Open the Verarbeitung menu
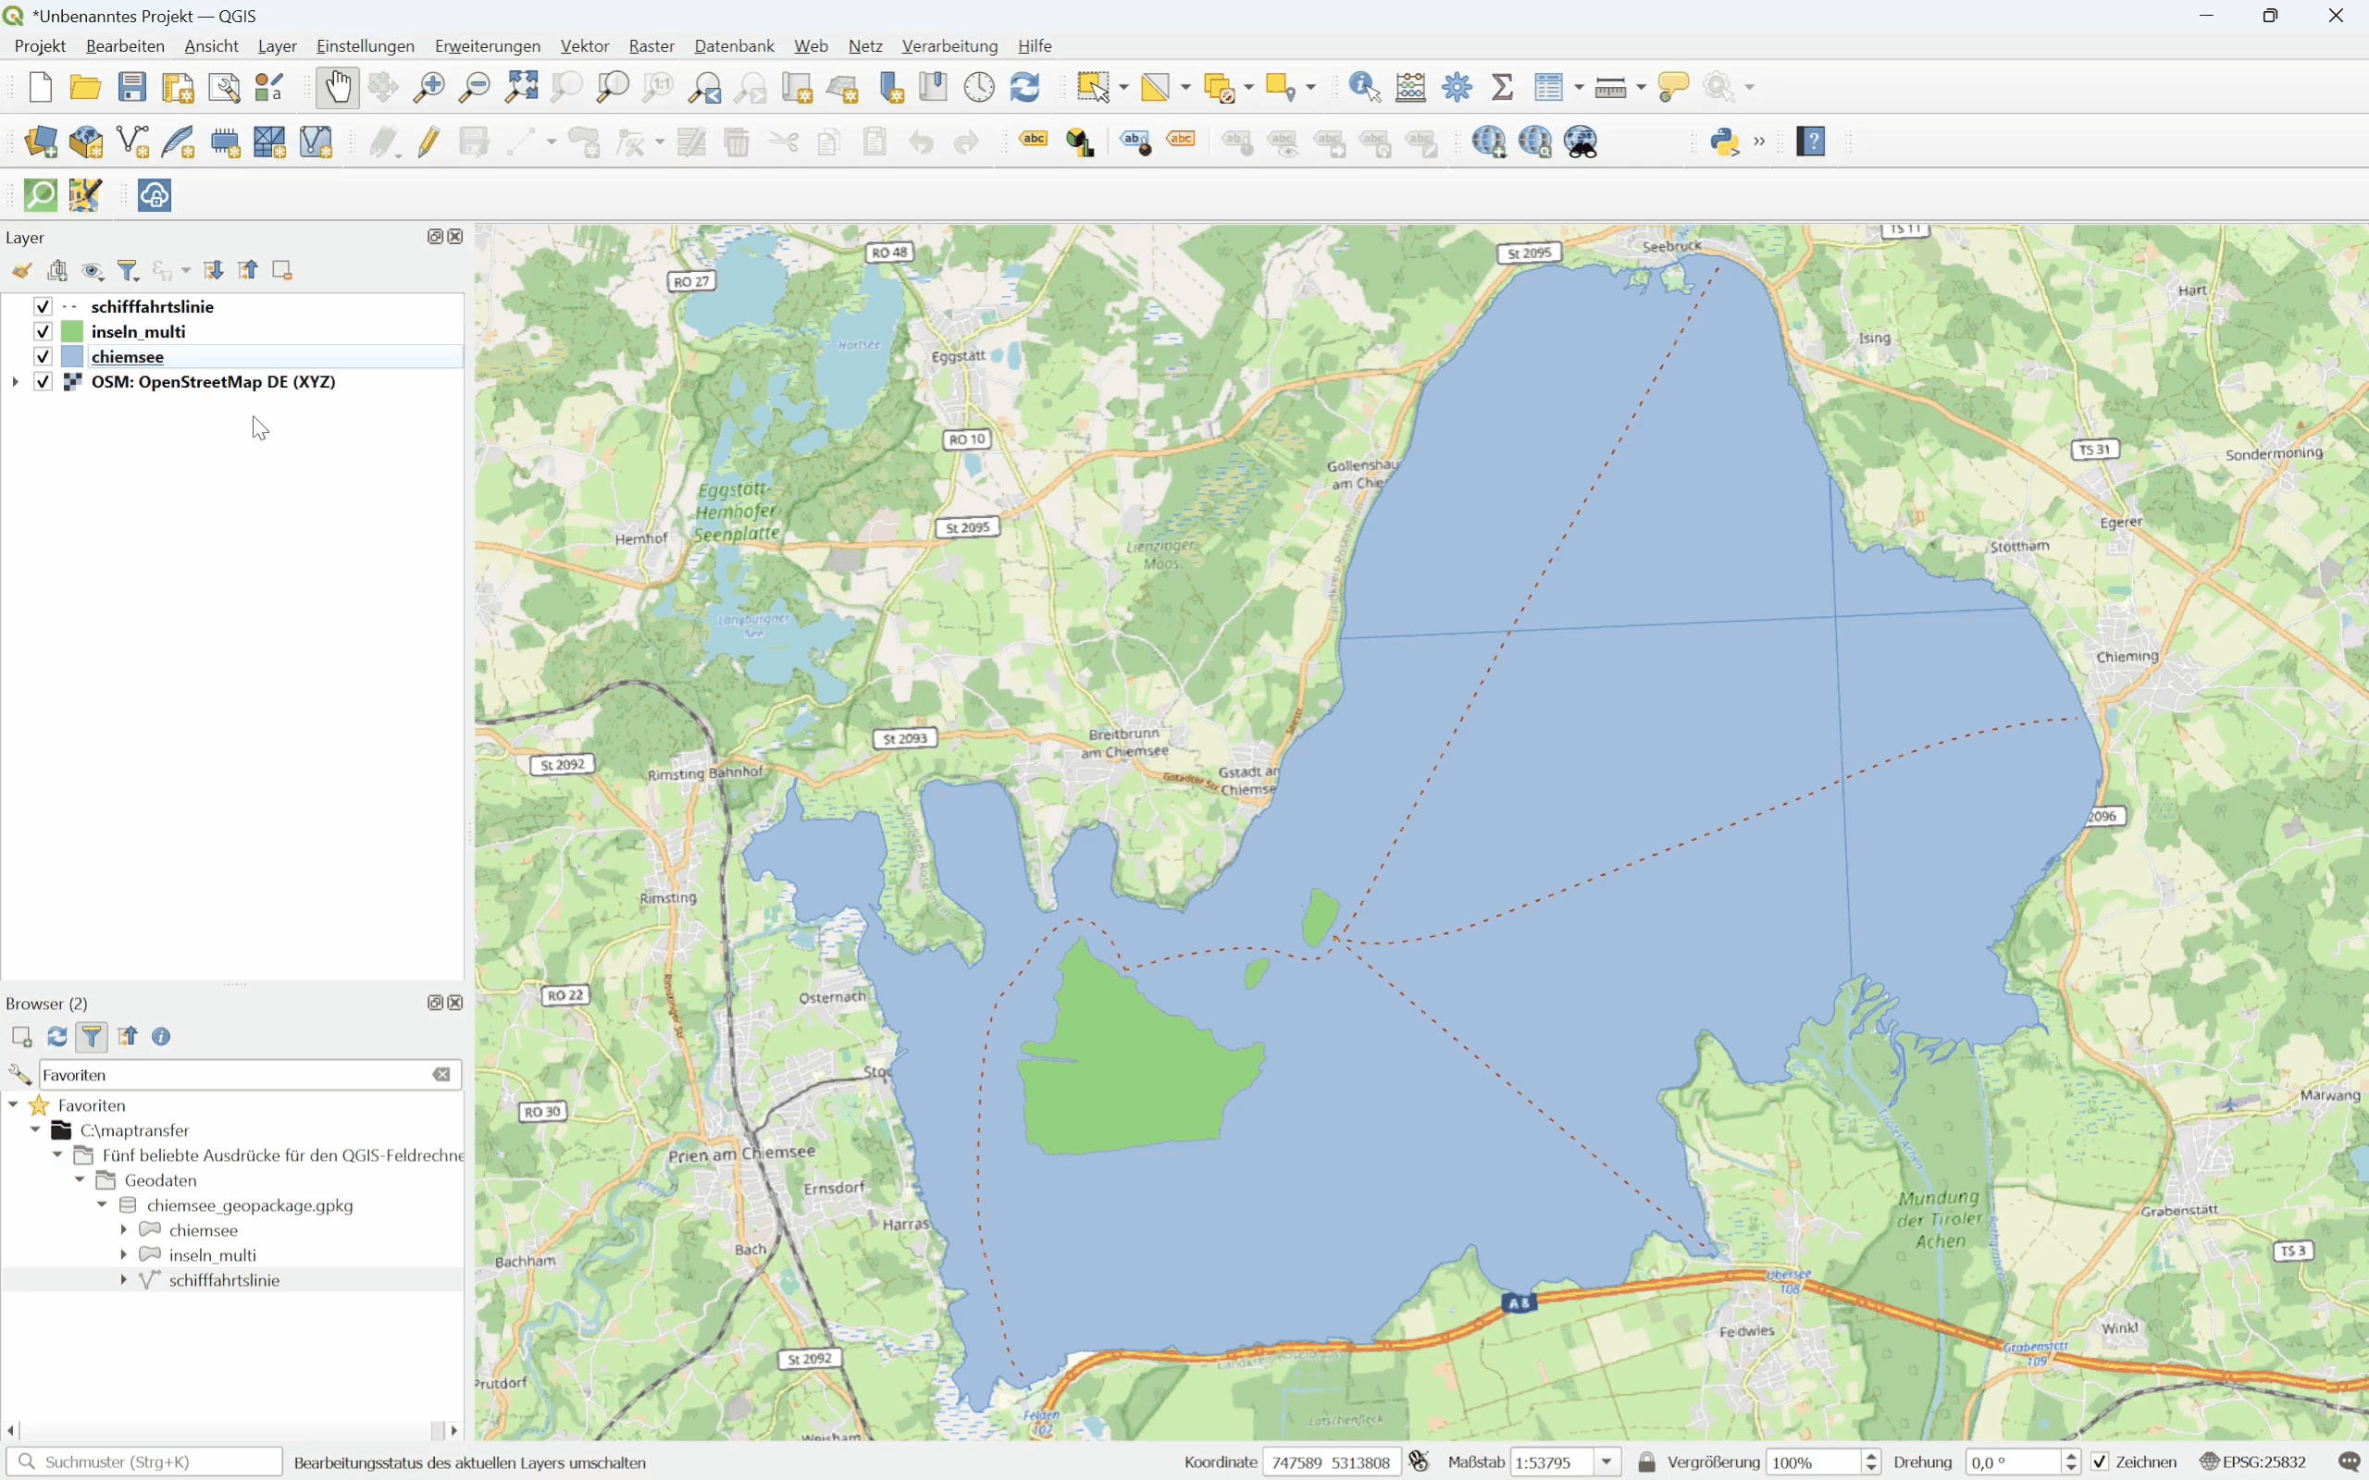The width and height of the screenshot is (2369, 1480). click(x=949, y=46)
